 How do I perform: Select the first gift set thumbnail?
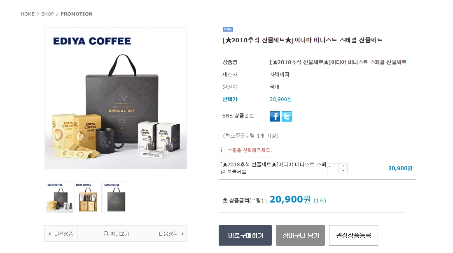60,198
